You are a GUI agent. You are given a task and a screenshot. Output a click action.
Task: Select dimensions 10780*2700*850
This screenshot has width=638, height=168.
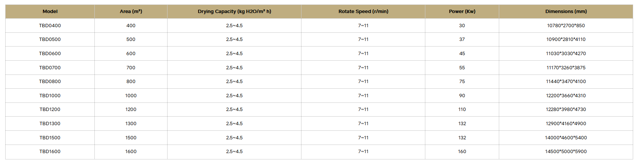click(566, 26)
